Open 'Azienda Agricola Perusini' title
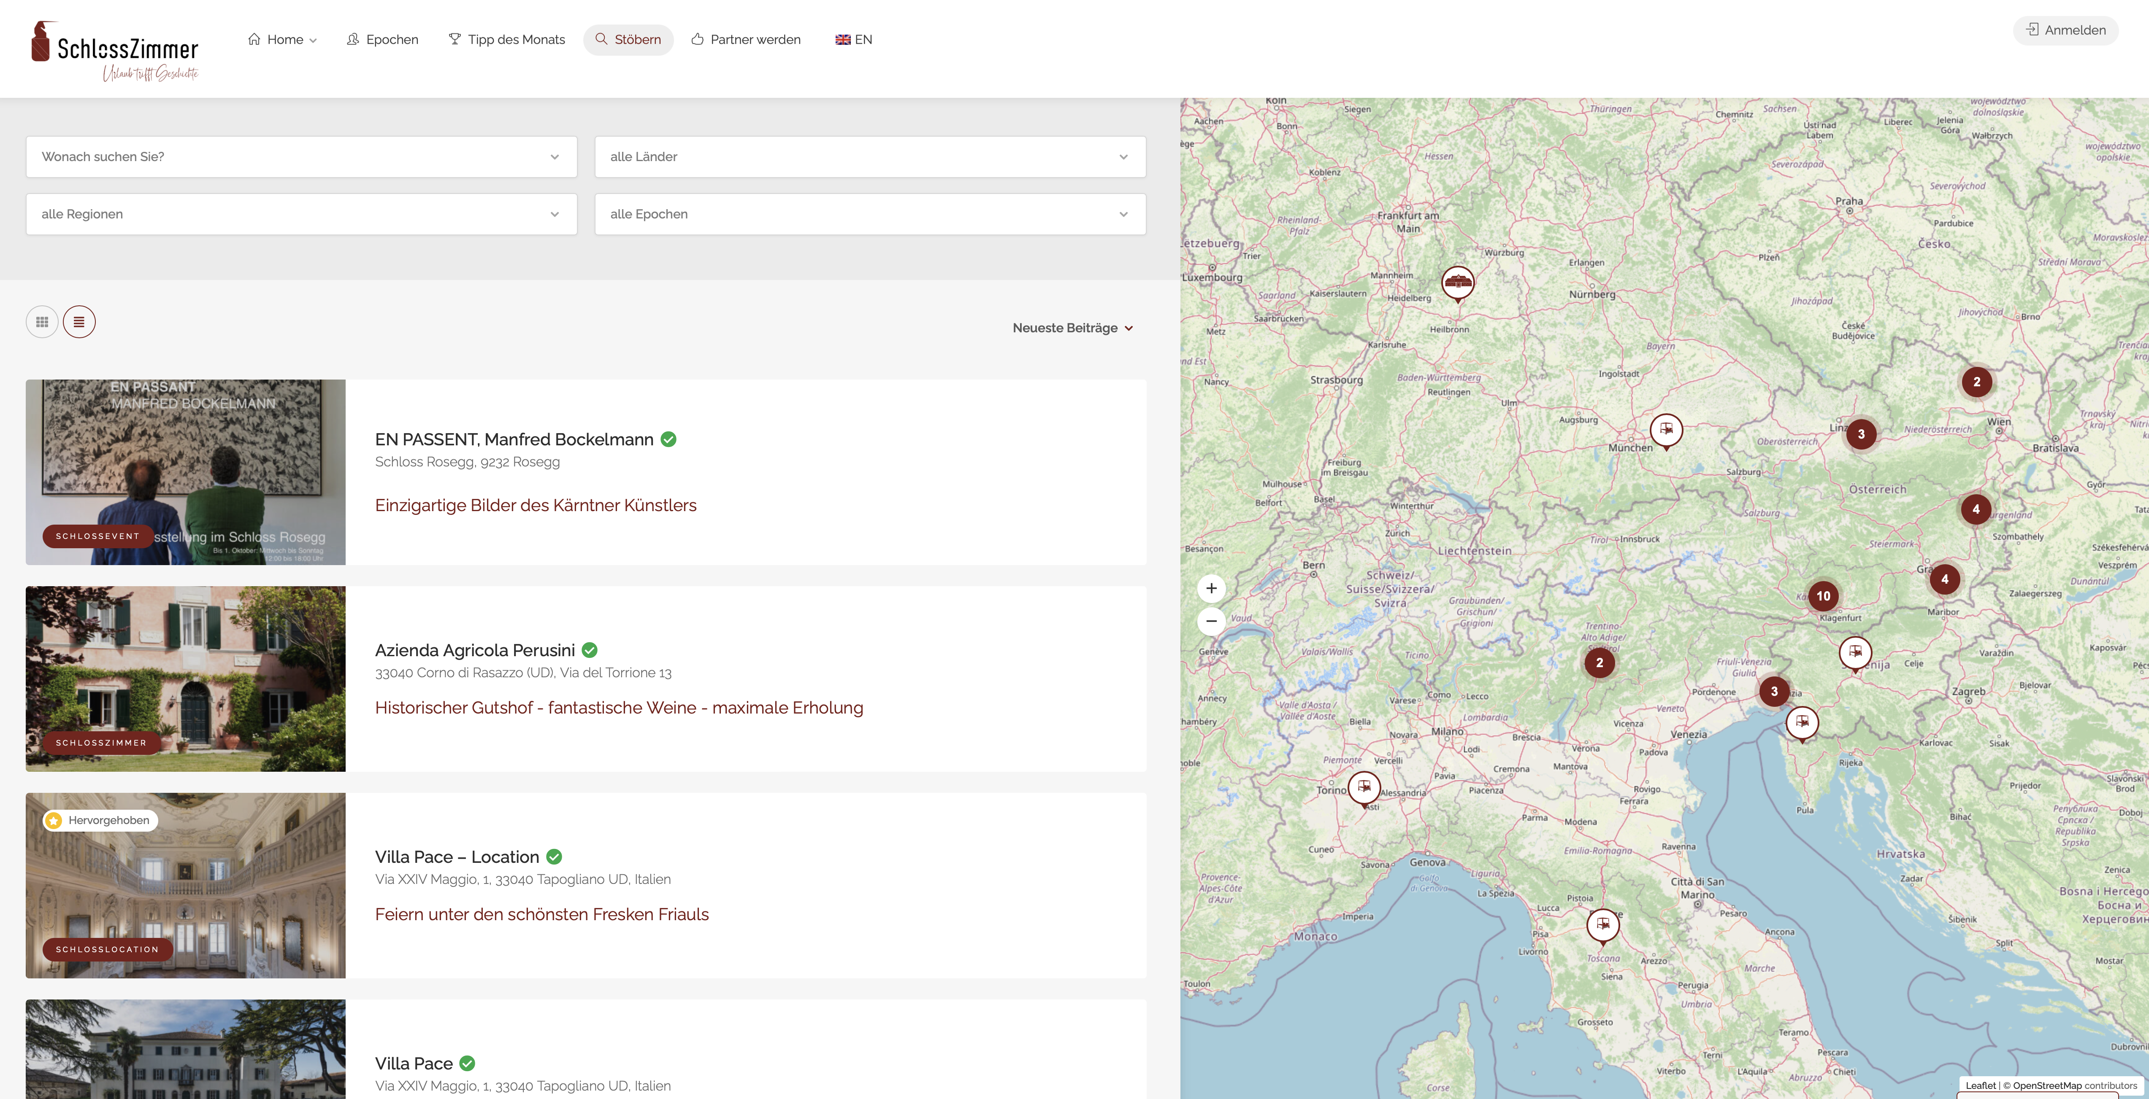2149x1099 pixels. tap(475, 650)
